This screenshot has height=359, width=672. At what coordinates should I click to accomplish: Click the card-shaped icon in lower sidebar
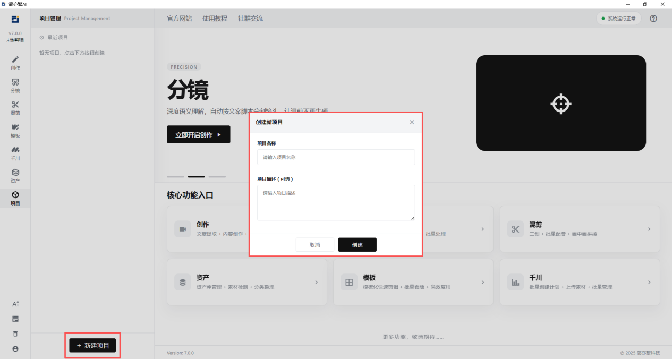point(15,319)
